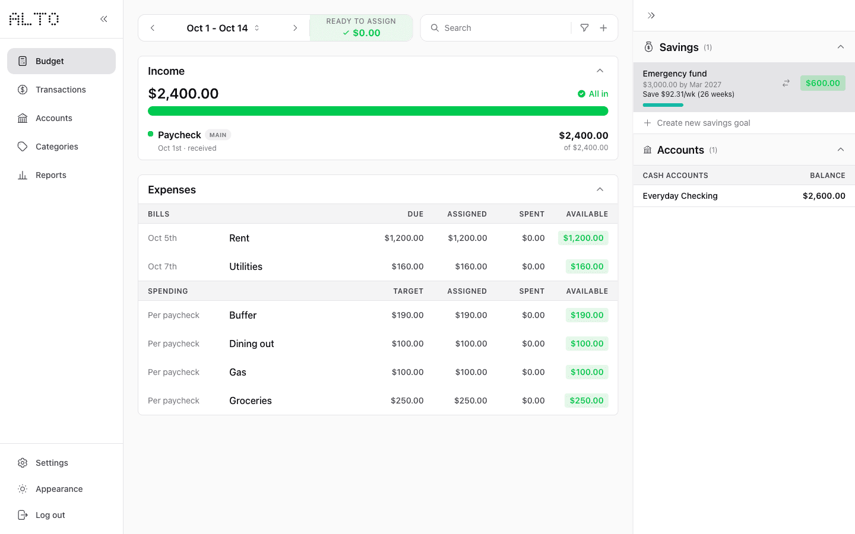
Task: Log out of the app
Action: pyautogui.click(x=61, y=515)
